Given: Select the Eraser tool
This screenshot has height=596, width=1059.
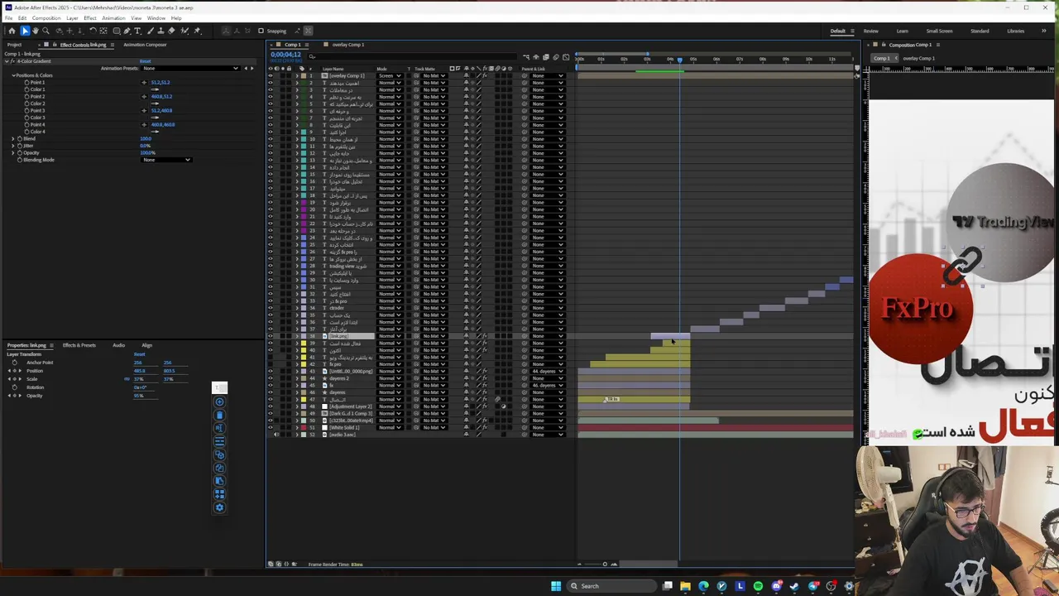Looking at the screenshot, I should coord(173,31).
